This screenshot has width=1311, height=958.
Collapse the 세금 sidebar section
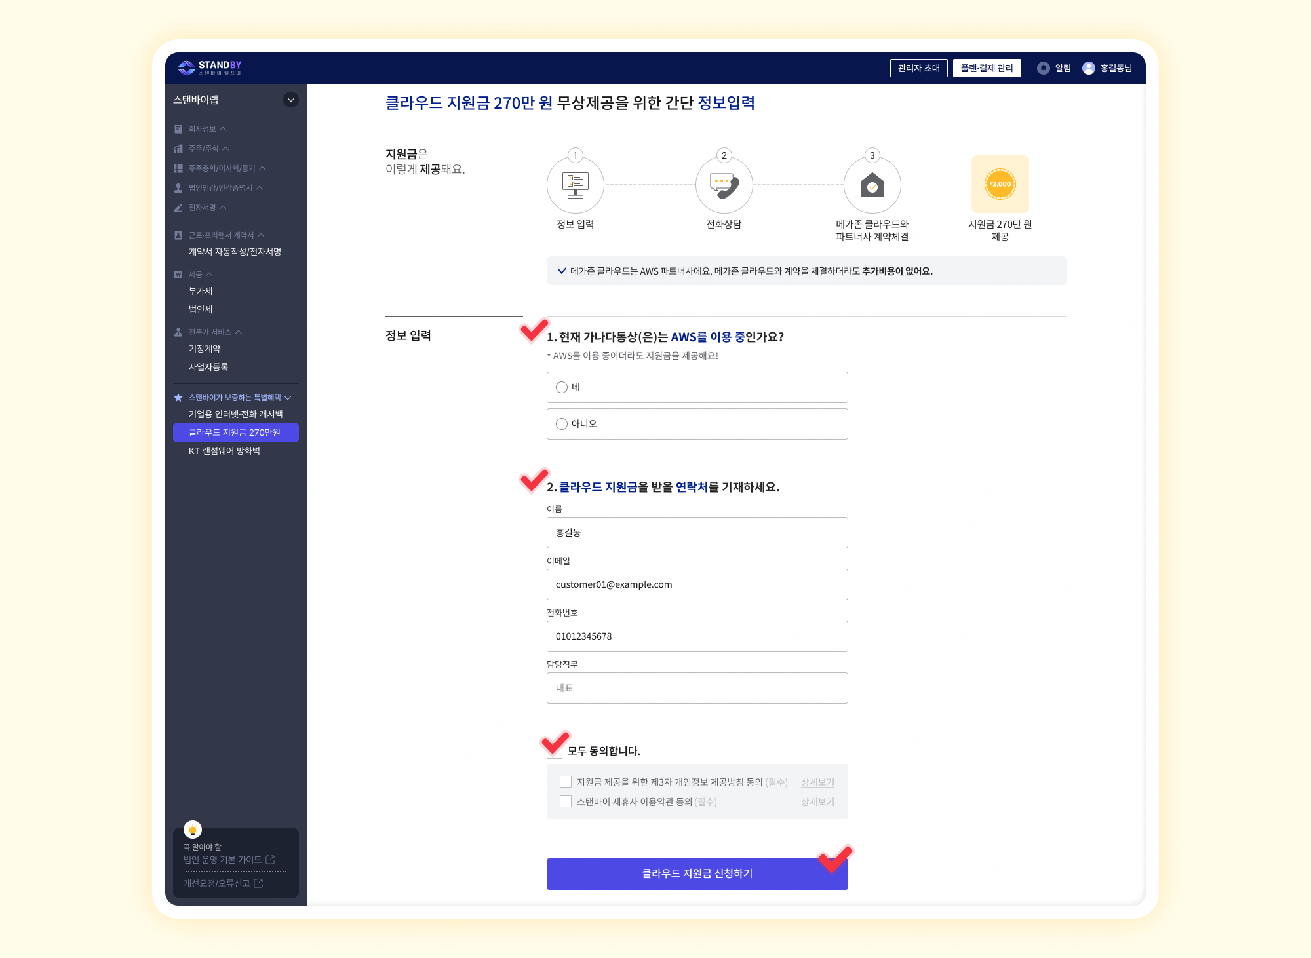[209, 275]
